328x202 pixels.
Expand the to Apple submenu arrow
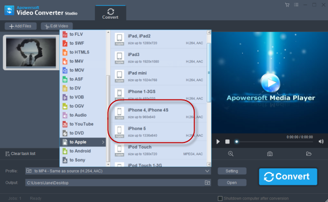point(103,142)
